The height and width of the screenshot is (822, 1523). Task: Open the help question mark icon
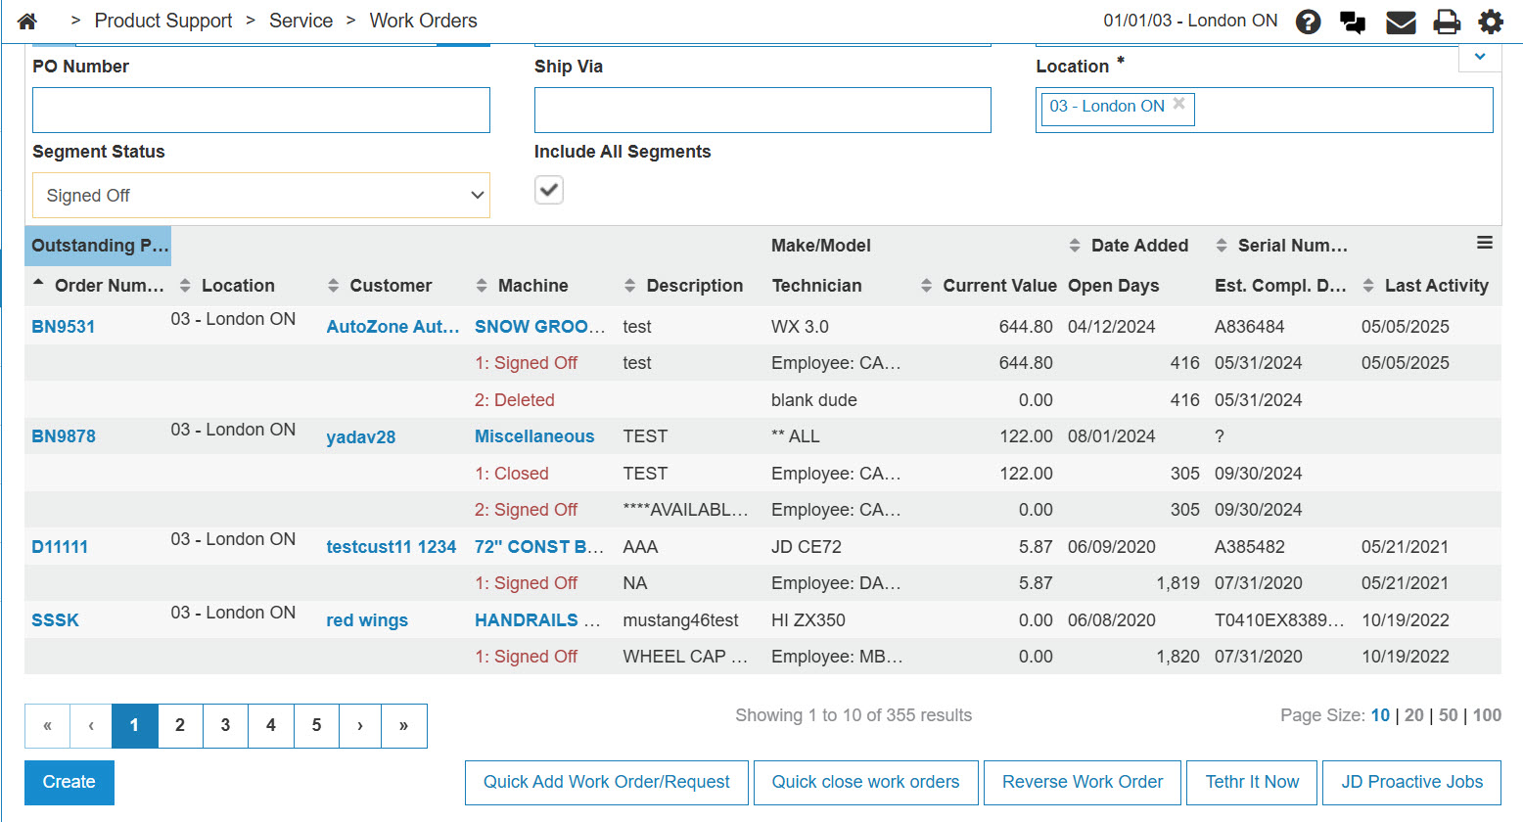(1308, 22)
